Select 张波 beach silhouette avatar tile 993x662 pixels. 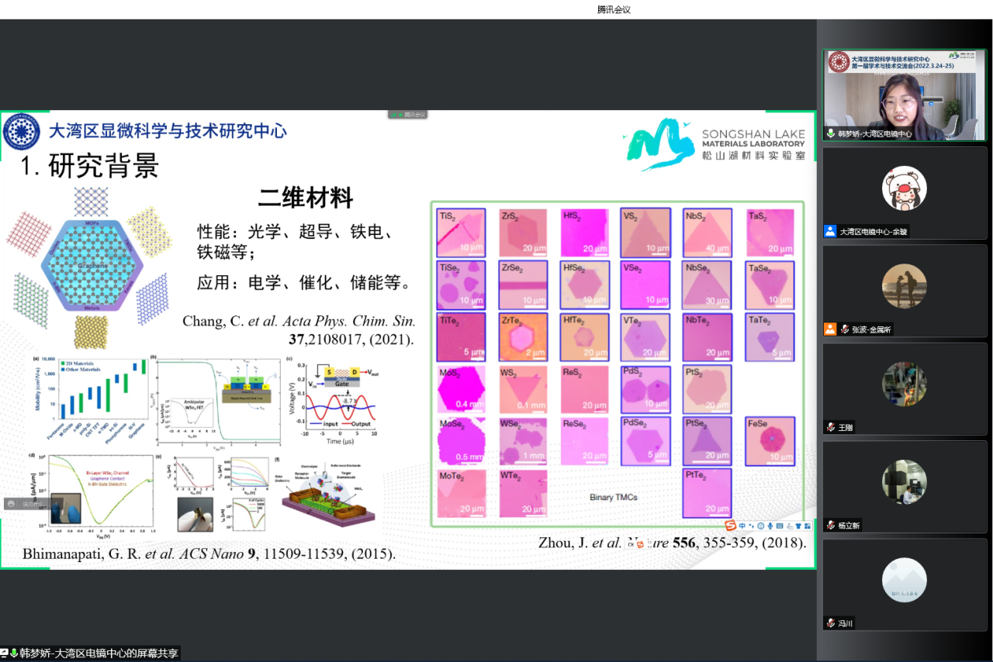904,286
